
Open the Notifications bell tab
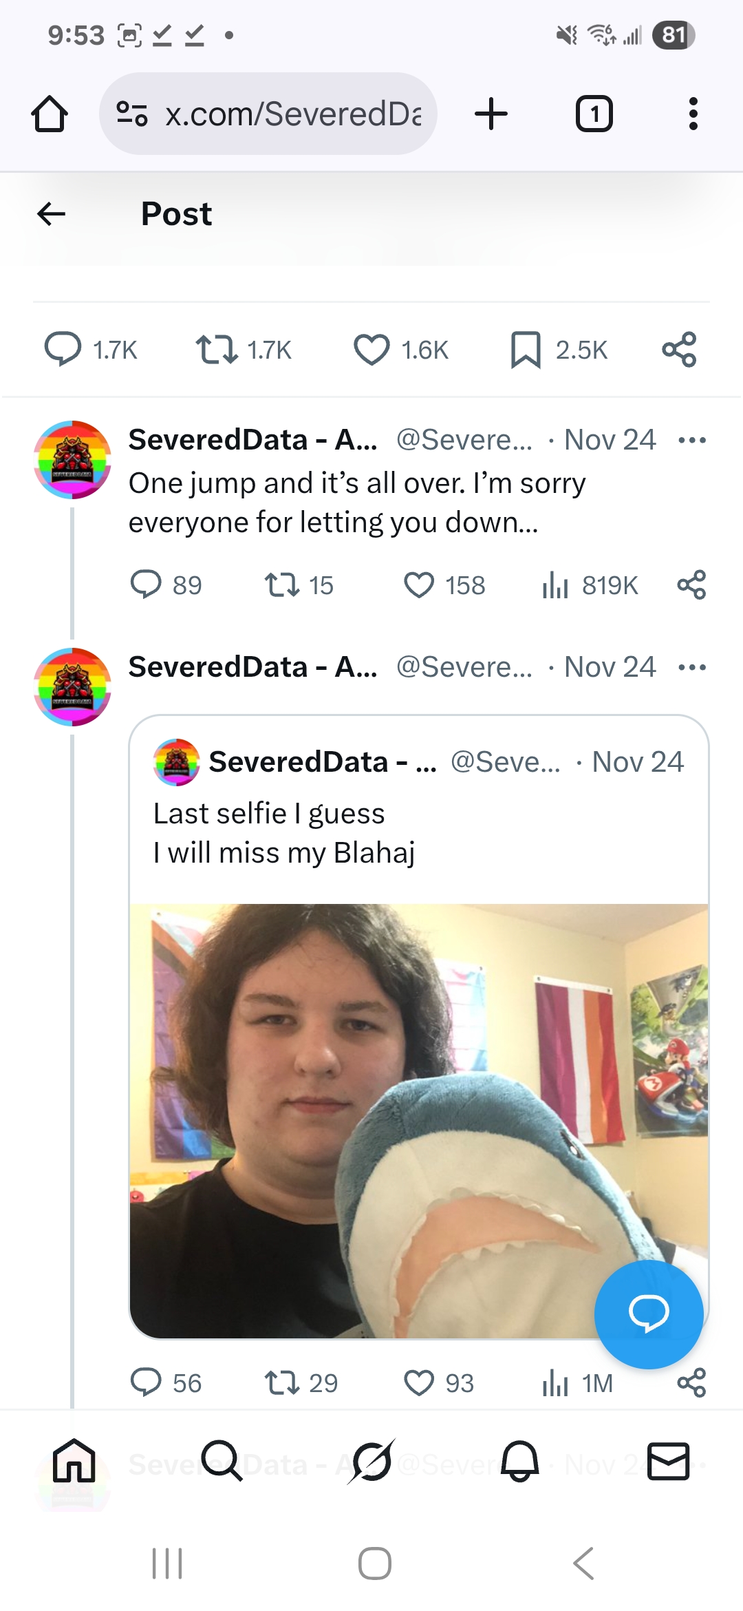[520, 1460]
